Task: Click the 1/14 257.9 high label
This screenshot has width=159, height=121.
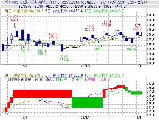Action: pos(106,23)
